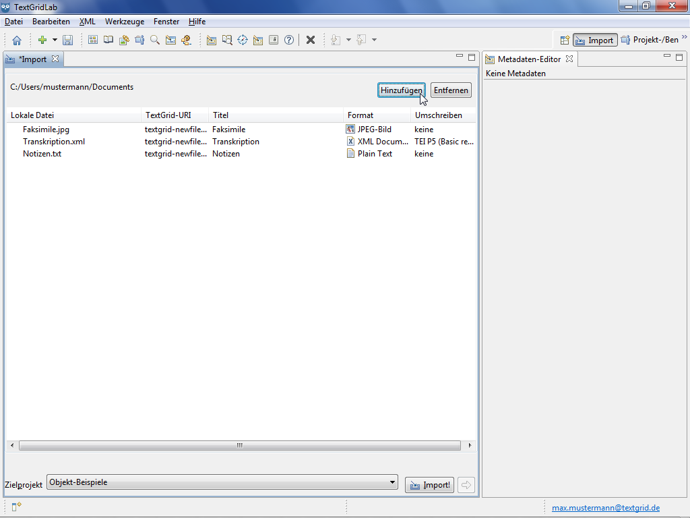Open the Werkzeuge menu
Image resolution: width=690 pixels, height=518 pixels.
(x=124, y=22)
